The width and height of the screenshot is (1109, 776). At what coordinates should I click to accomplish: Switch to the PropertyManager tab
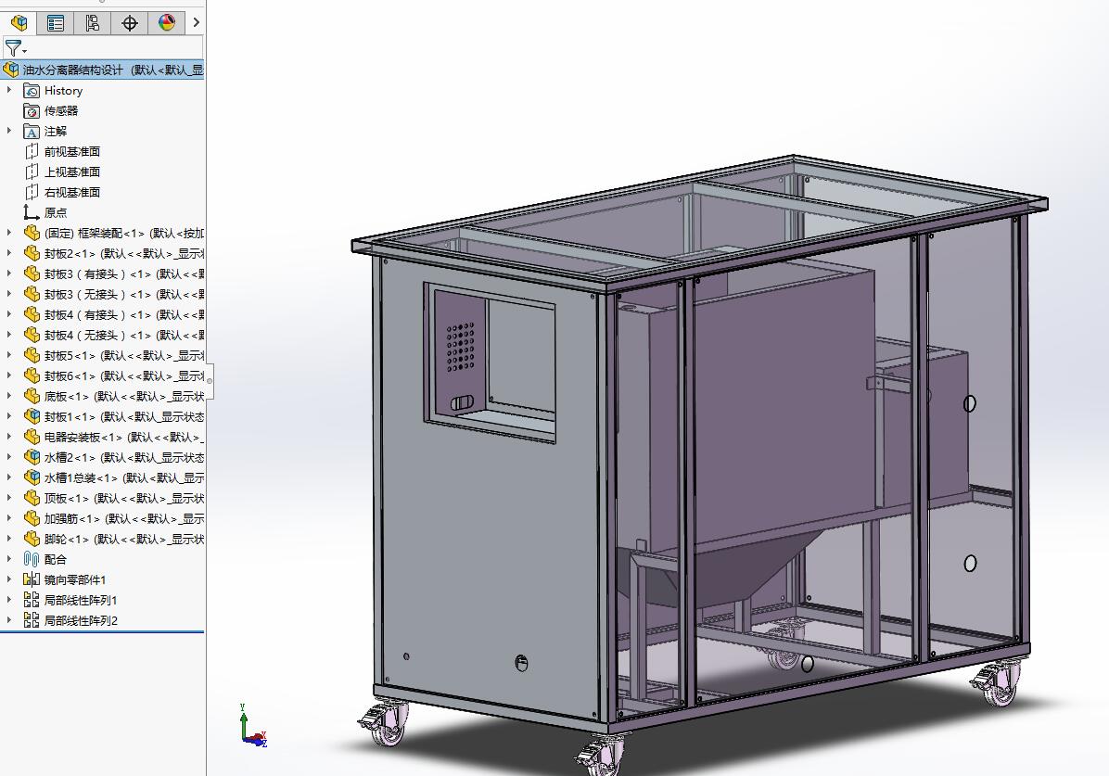tap(56, 23)
